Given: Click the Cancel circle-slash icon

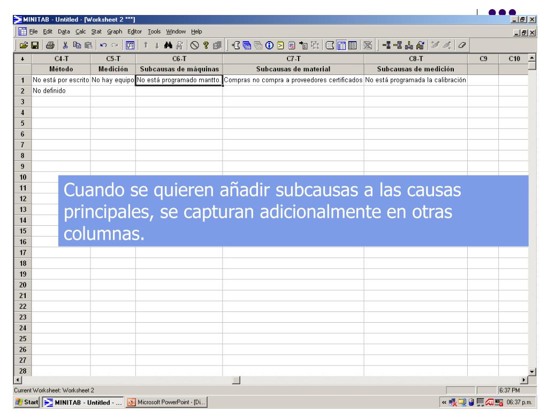Looking at the screenshot, I should click(x=195, y=45).
